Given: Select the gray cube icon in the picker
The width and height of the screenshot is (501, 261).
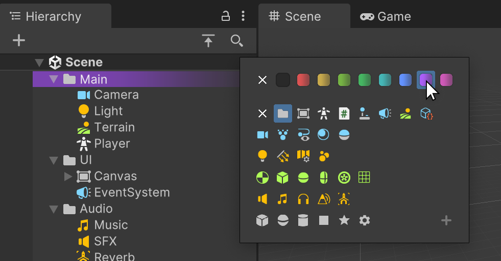Looking at the screenshot, I should [263, 220].
